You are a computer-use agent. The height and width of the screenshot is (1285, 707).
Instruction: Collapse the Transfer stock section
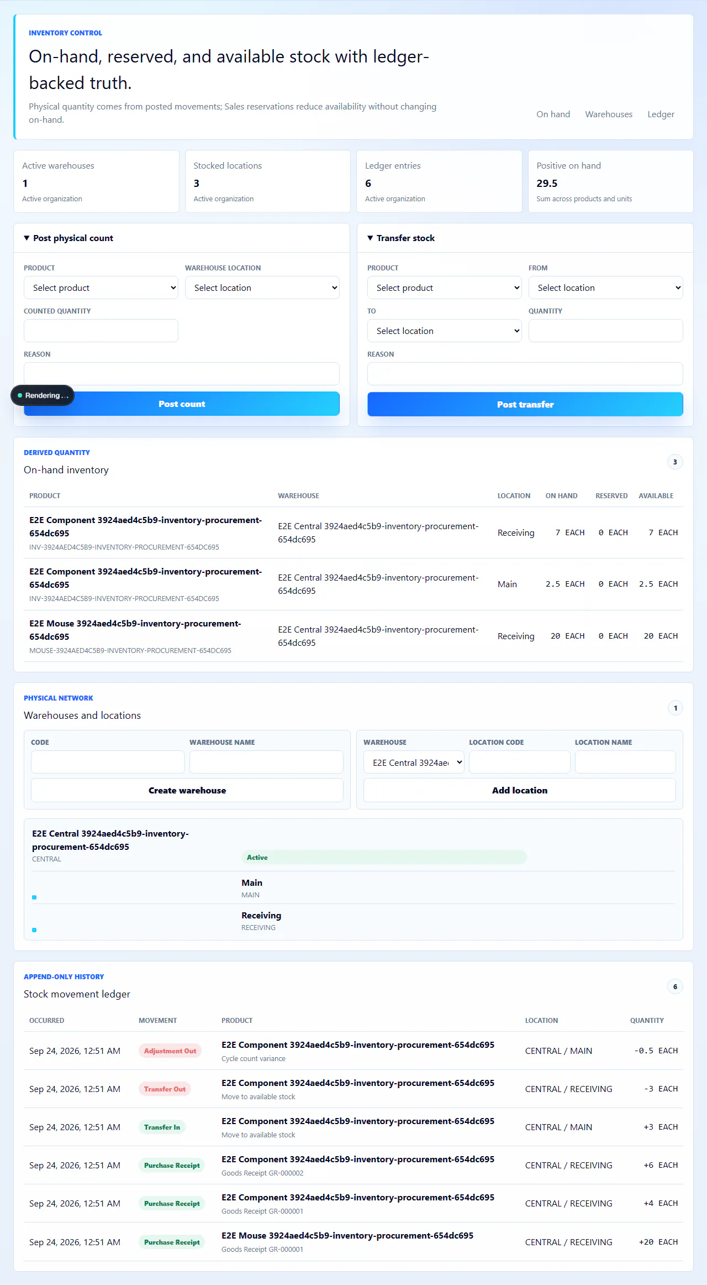[x=401, y=238]
